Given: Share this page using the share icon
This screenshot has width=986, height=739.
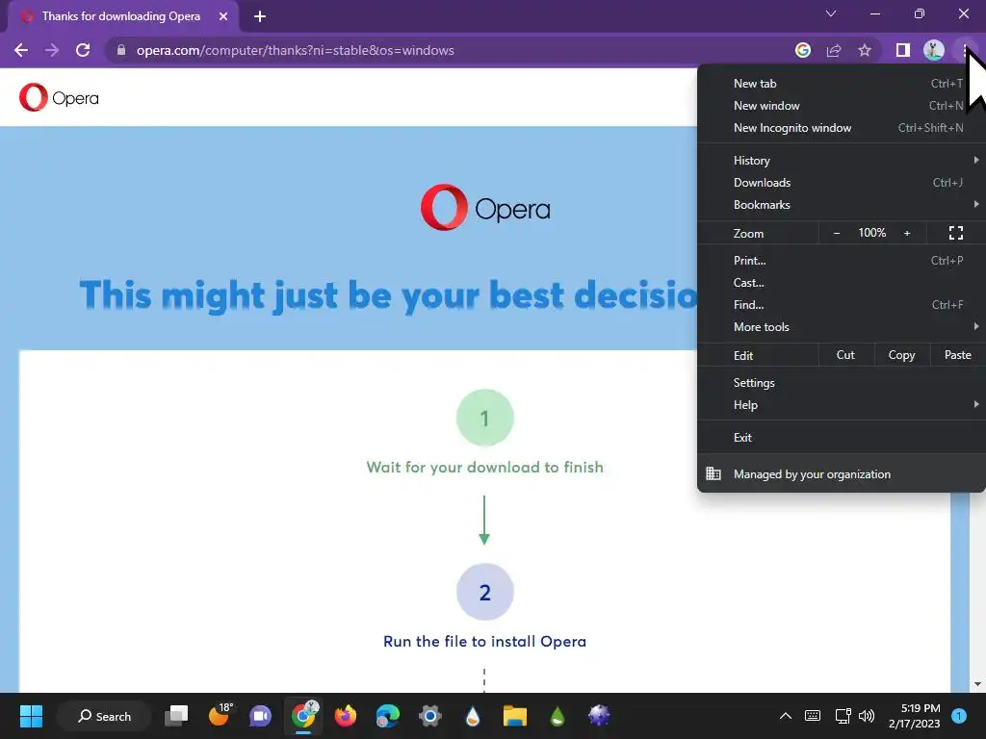Looking at the screenshot, I should point(834,50).
